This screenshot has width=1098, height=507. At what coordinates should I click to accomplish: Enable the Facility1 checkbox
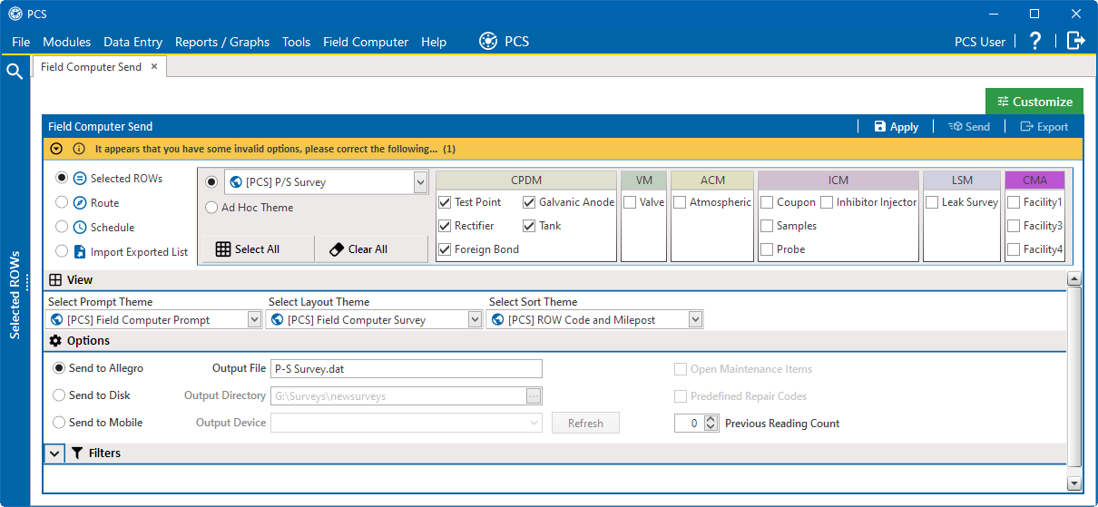(x=1014, y=202)
